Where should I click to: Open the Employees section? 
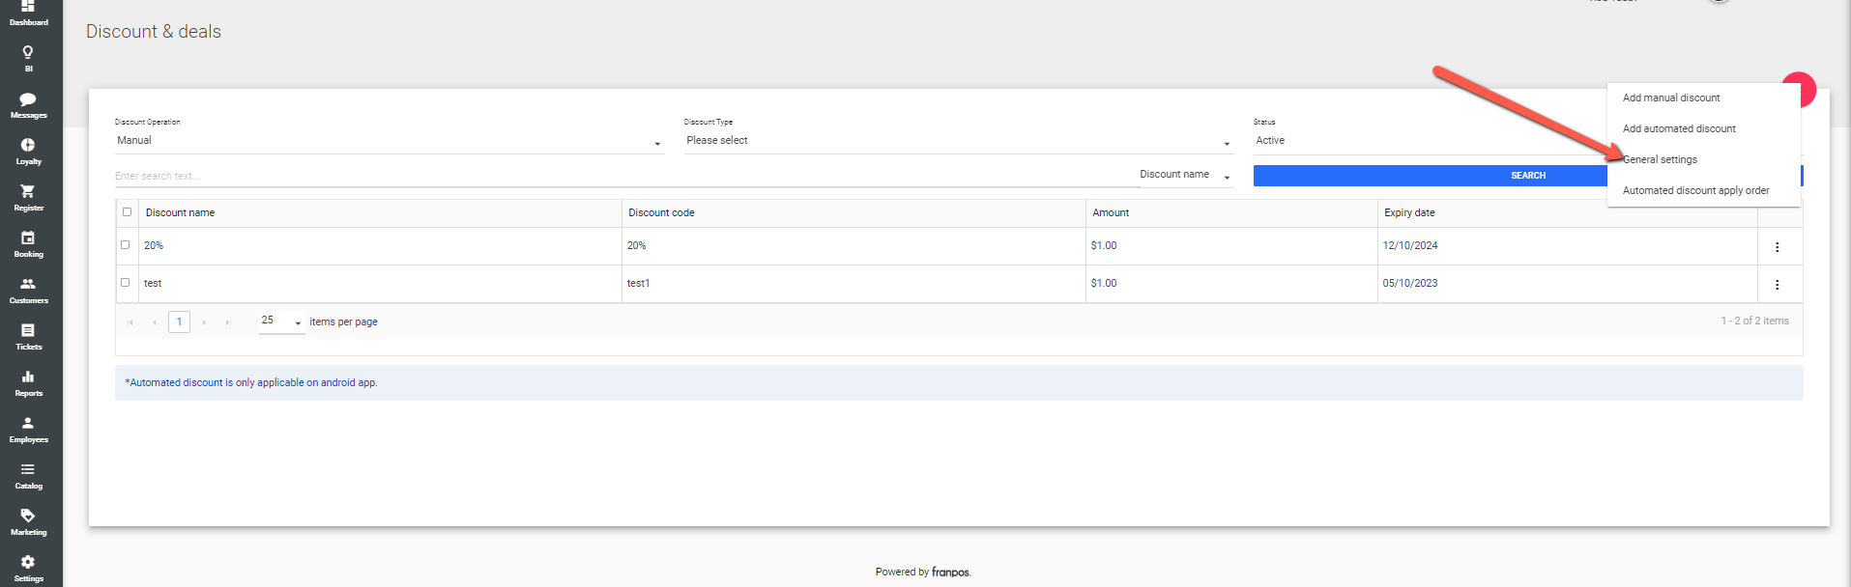[x=28, y=430]
